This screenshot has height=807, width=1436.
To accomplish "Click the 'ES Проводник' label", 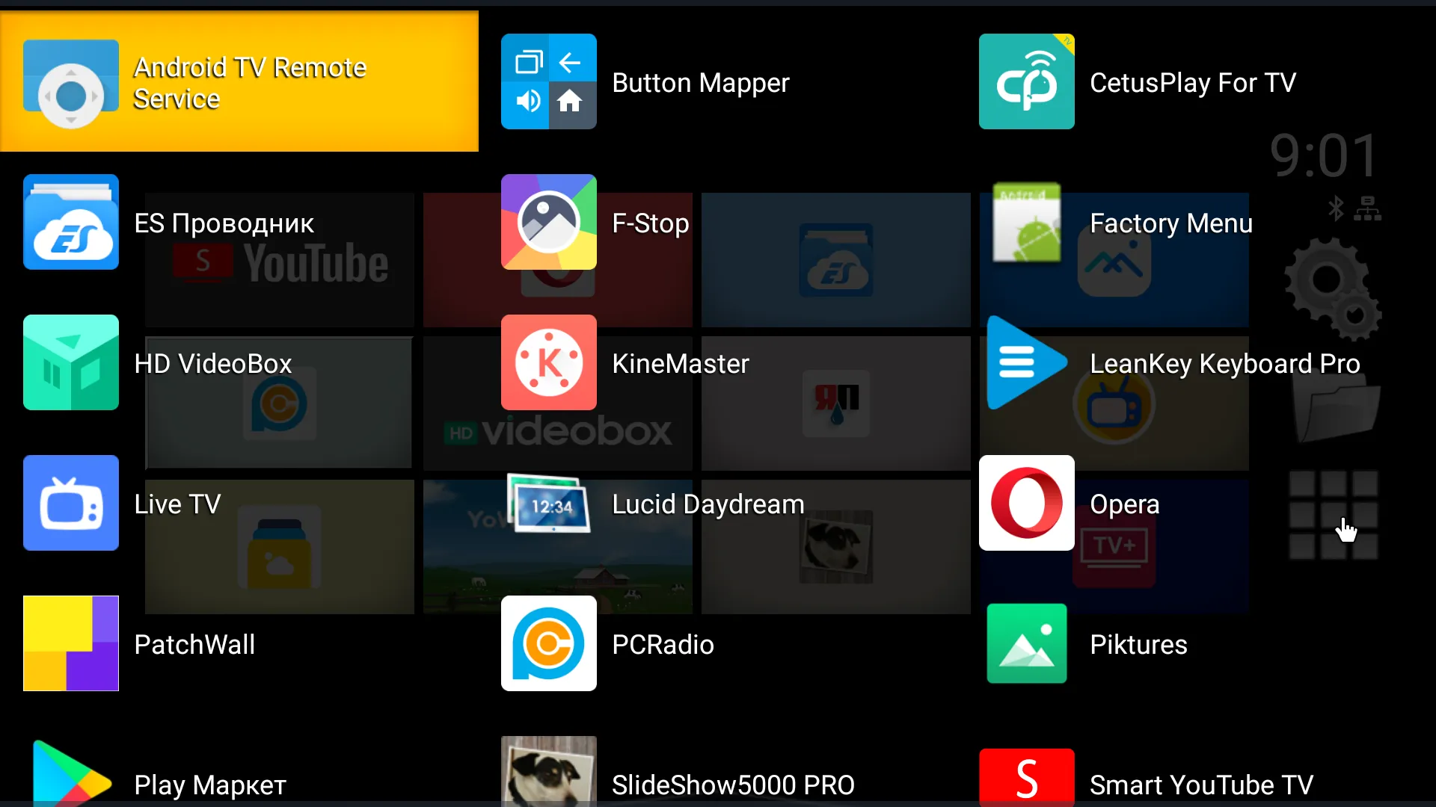I will 224,223.
